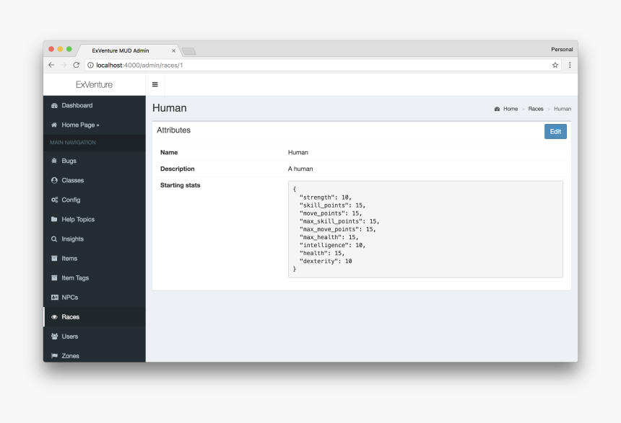Select Races in the sidebar

(x=95, y=317)
